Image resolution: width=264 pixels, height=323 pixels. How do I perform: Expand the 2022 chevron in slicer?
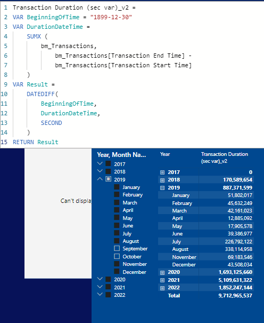[100, 294]
